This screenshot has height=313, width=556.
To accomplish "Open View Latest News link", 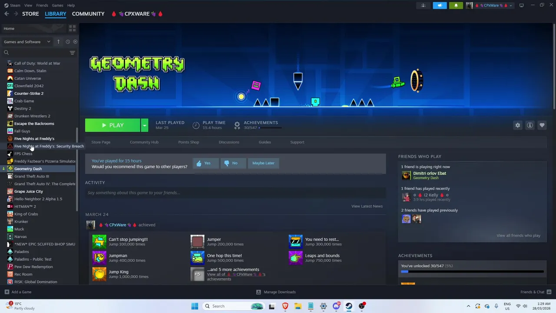I will tap(367, 206).
